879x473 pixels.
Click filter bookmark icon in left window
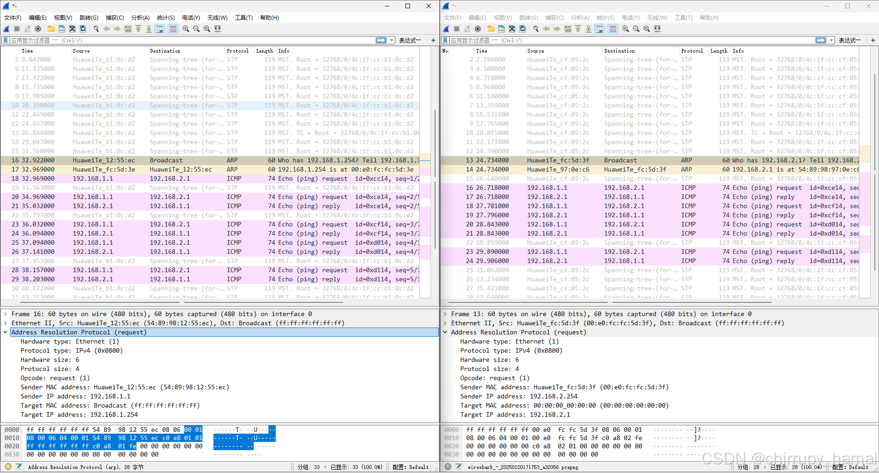click(5, 40)
